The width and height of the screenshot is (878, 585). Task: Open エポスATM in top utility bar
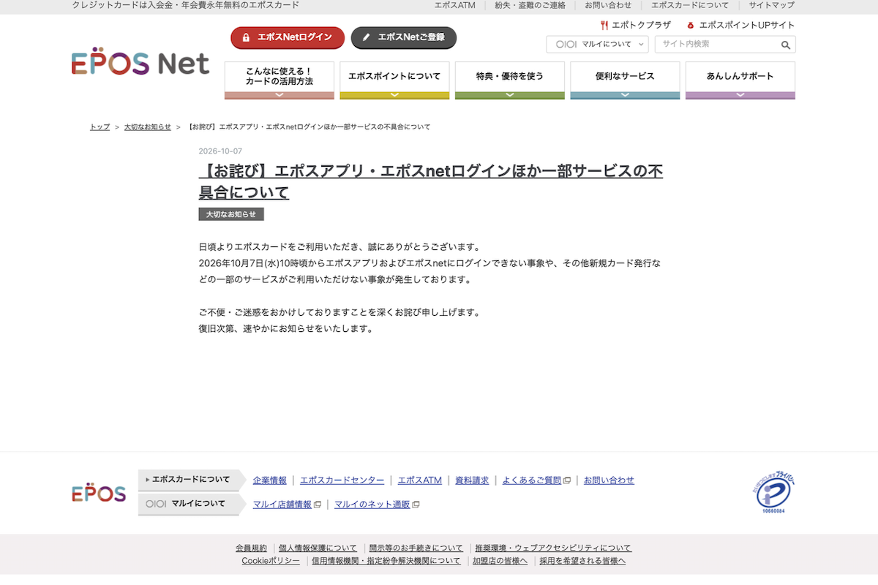pyautogui.click(x=455, y=5)
